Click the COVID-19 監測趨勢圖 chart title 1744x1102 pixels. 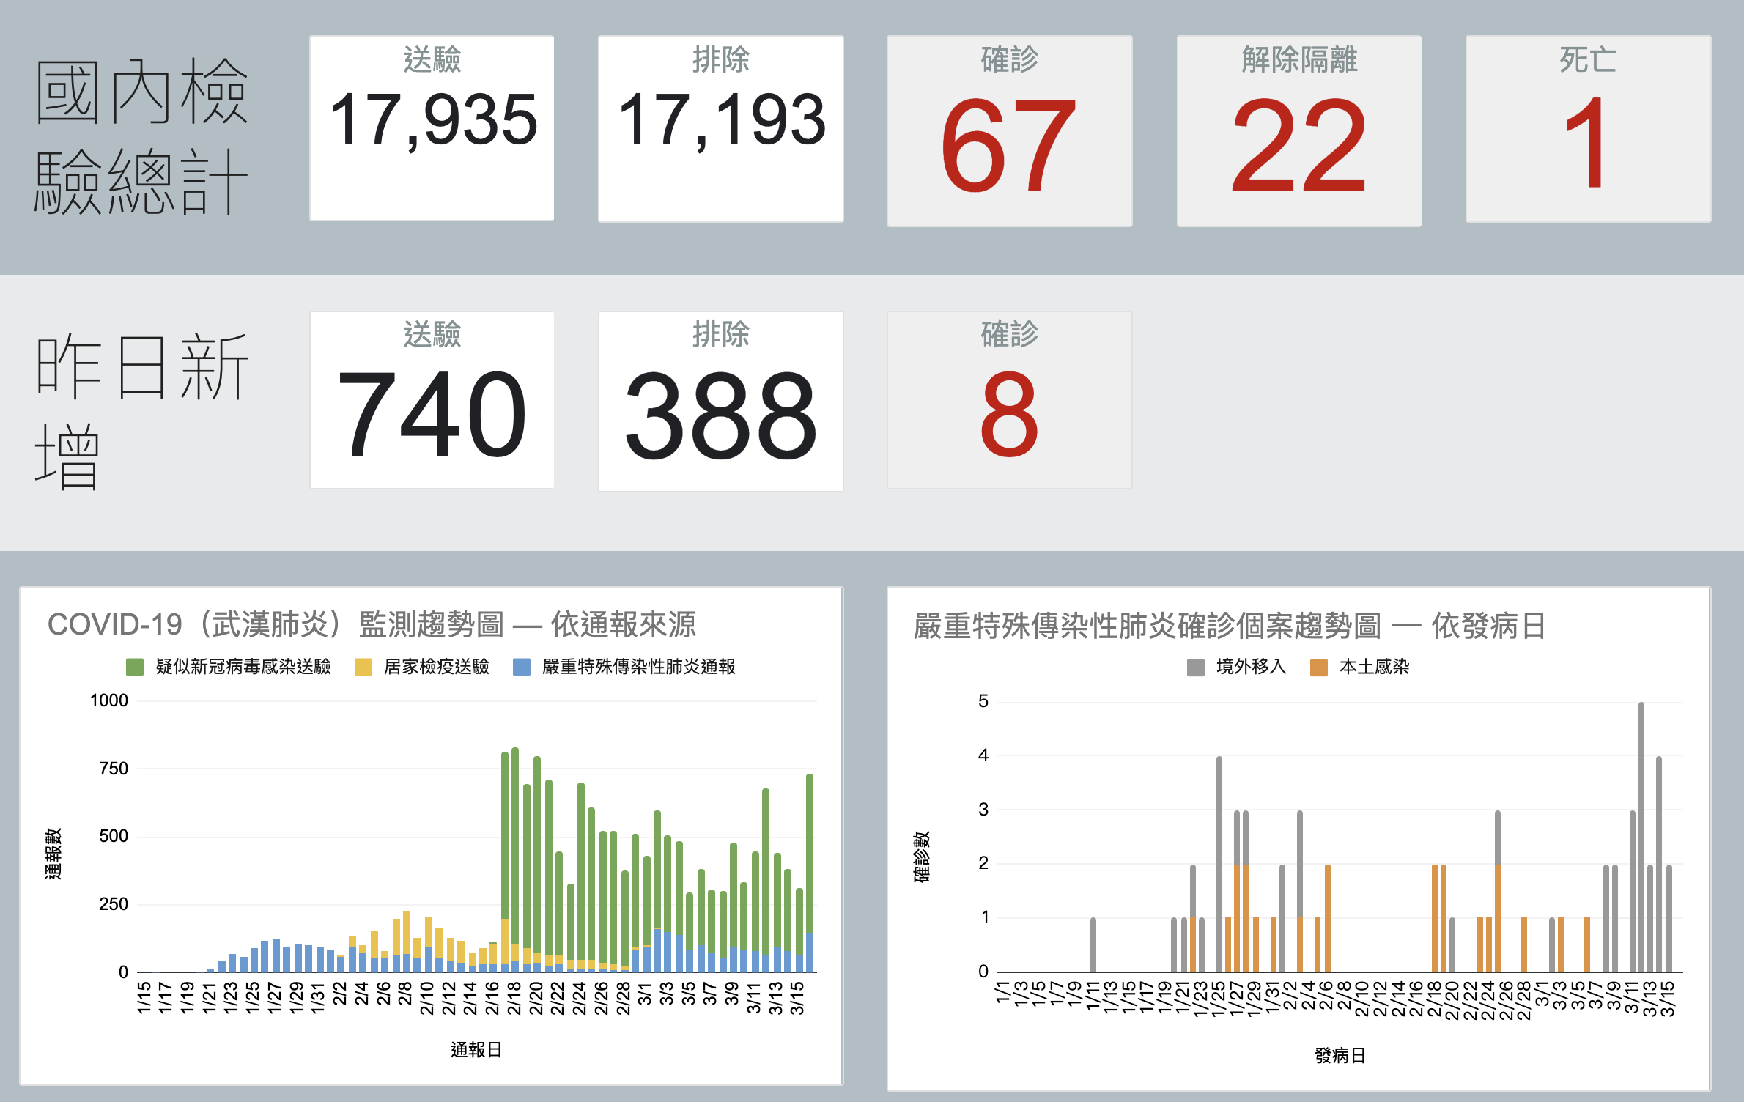(x=372, y=625)
